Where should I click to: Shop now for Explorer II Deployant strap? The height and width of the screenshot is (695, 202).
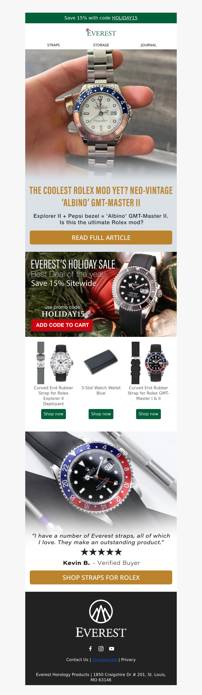click(53, 414)
